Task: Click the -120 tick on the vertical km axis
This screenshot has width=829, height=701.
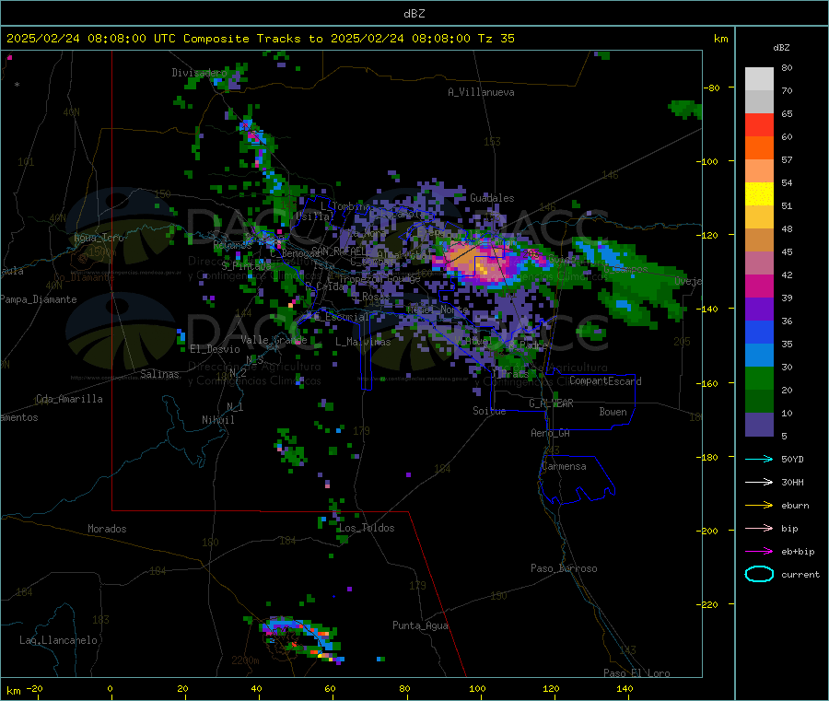Action: [706, 235]
